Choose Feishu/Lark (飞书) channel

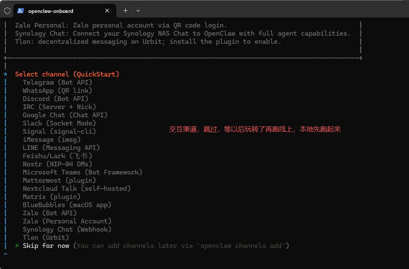[58, 156]
